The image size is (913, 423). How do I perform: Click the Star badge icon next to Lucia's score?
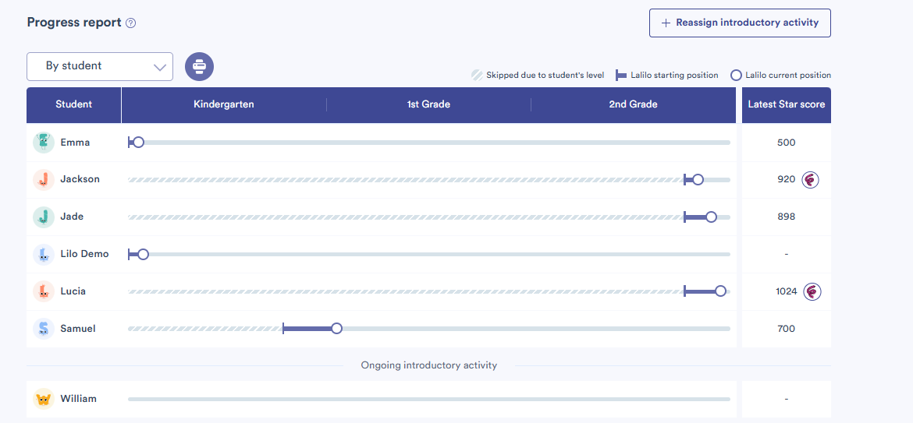812,291
